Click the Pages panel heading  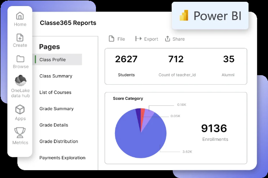point(50,47)
